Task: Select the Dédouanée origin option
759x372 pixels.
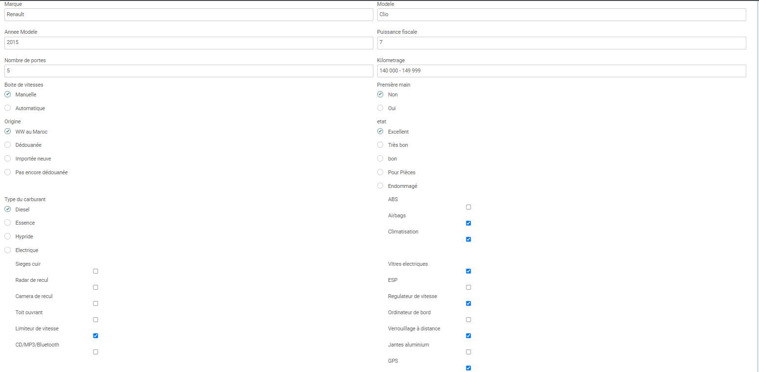Action: coord(7,144)
